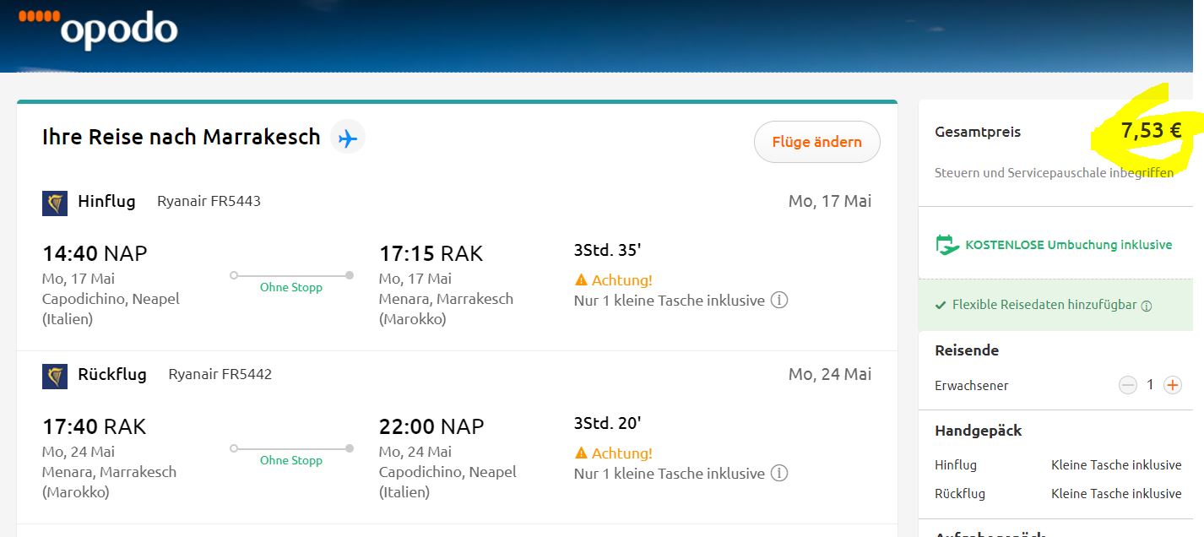Click Flexible Reisedaten hinzufügbar option
This screenshot has width=1204, height=537.
click(1044, 305)
